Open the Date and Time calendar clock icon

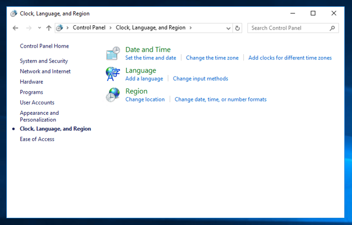point(113,53)
